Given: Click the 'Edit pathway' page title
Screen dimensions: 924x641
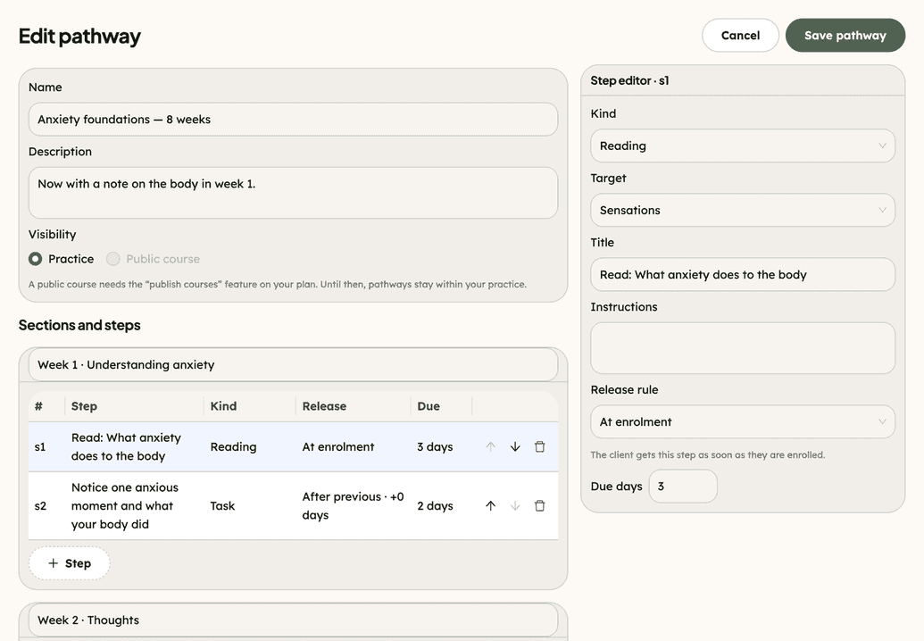Looking at the screenshot, I should (79, 36).
